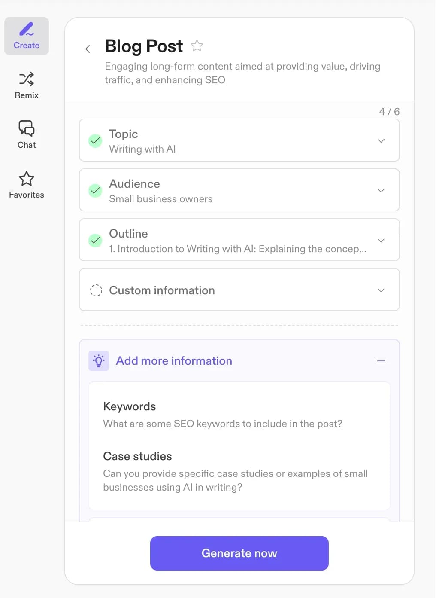The height and width of the screenshot is (598, 436).
Task: Expand the Audience section chevron
Action: pos(381,191)
